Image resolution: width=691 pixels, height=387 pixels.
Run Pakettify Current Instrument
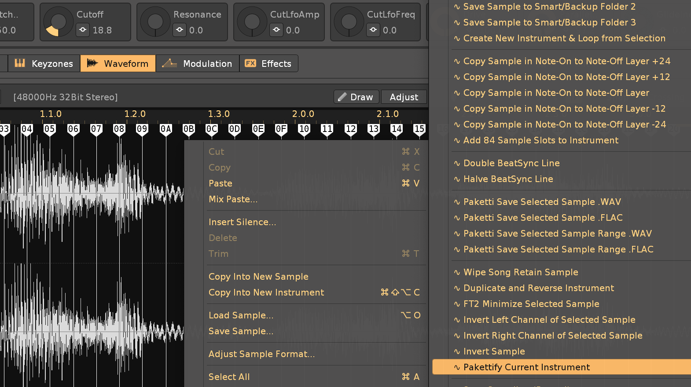coord(526,367)
